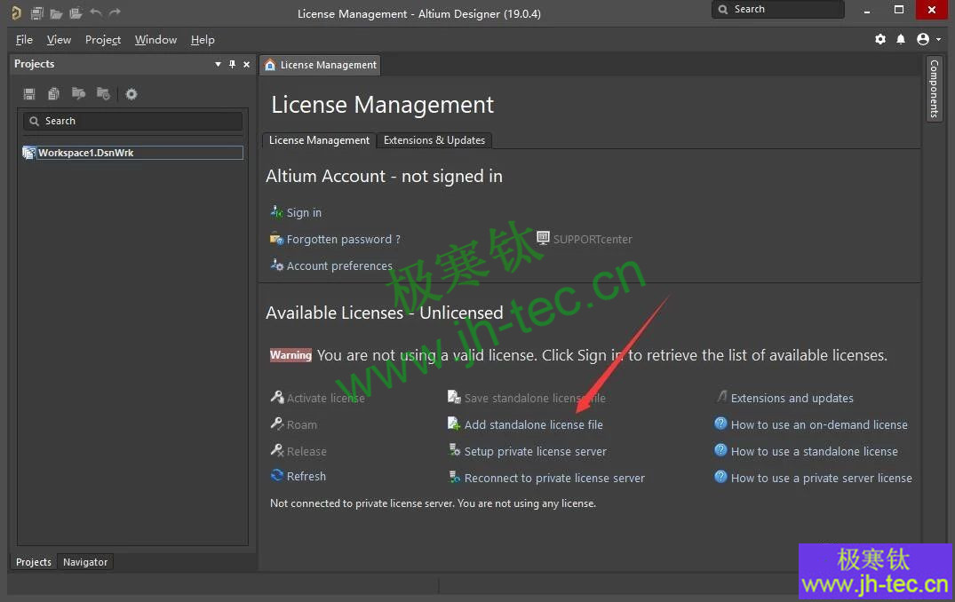Click the on-demand license help question icon
The width and height of the screenshot is (955, 602).
click(720, 423)
